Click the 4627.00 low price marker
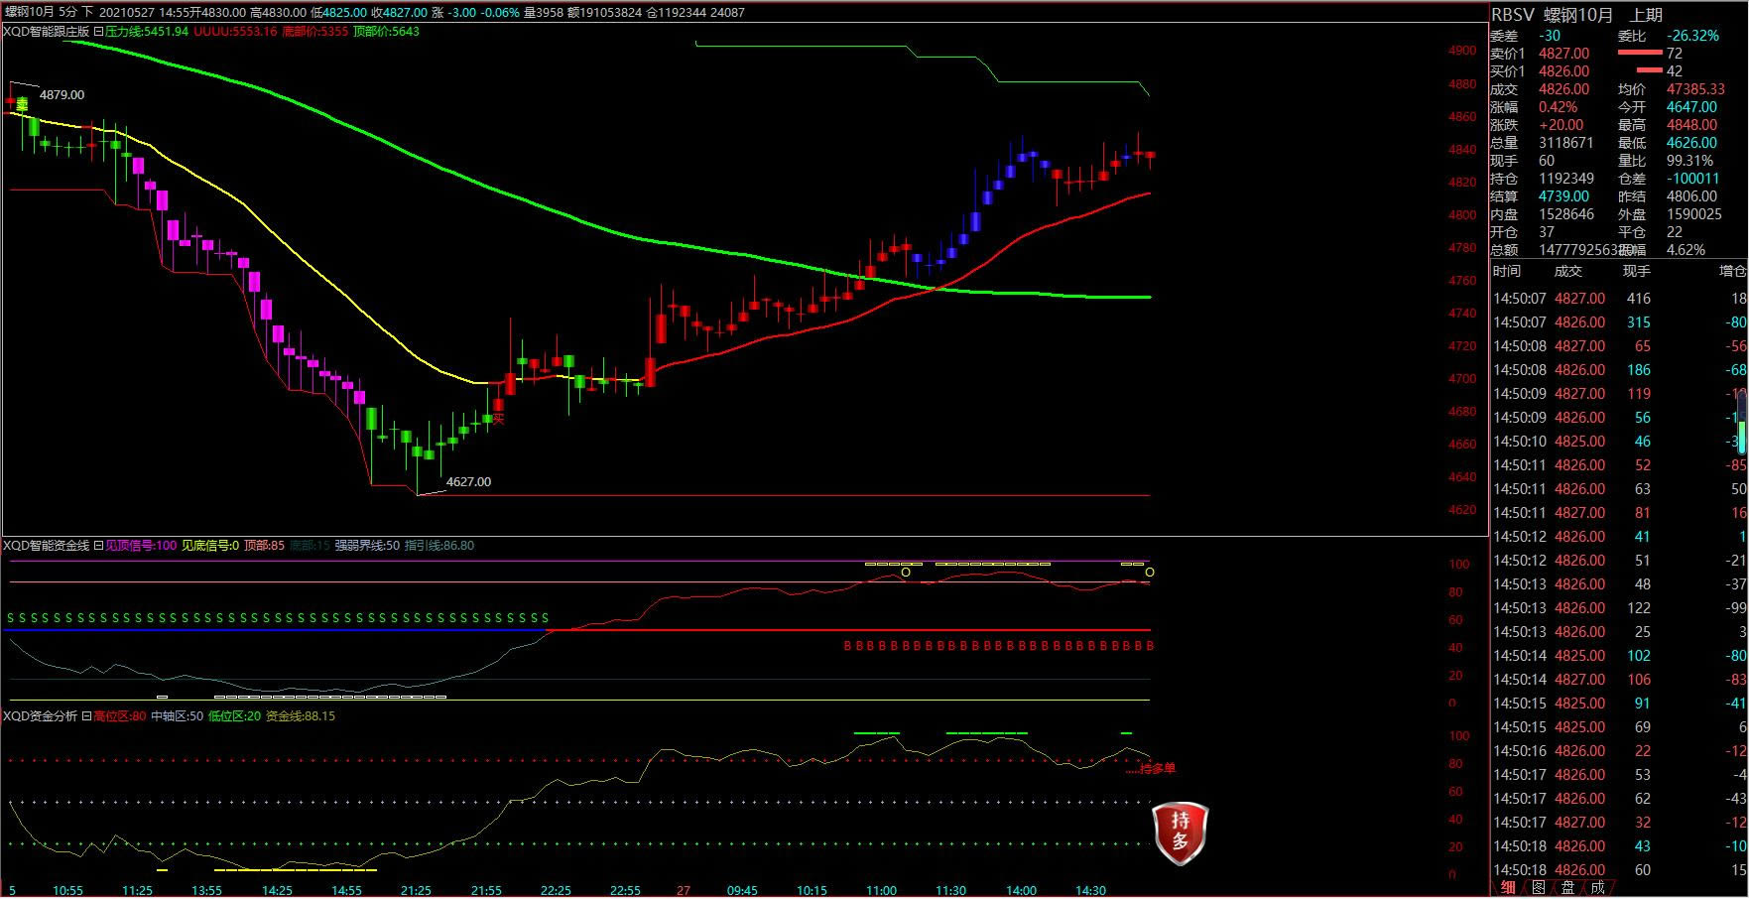This screenshot has height=899, width=1749. [468, 482]
